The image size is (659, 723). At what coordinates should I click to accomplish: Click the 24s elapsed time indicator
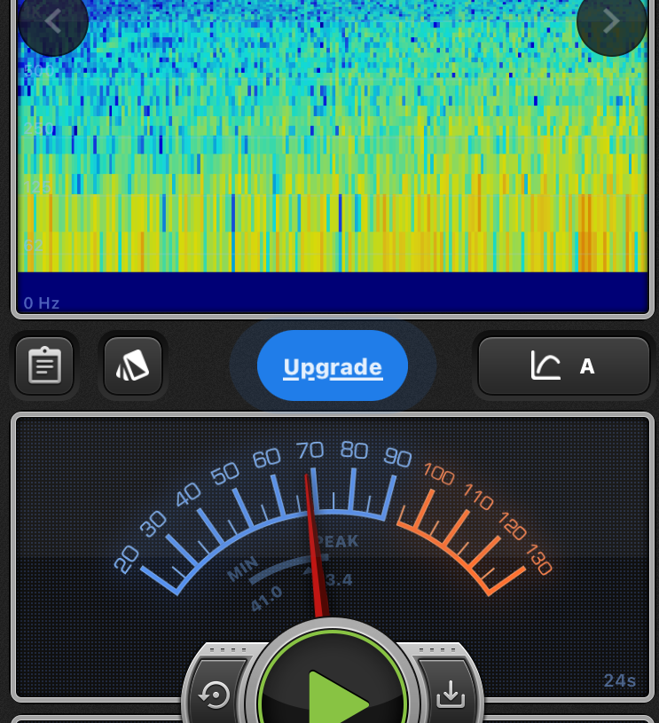[619, 680]
